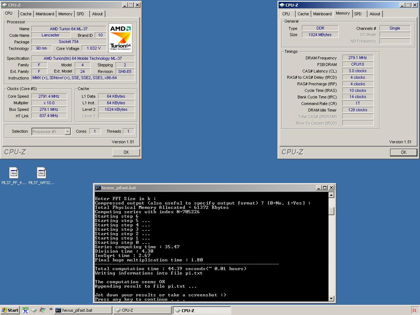420x315 pixels.
Task: Click the Level 2 cache value 1024 KBytes
Action: coord(116,109)
